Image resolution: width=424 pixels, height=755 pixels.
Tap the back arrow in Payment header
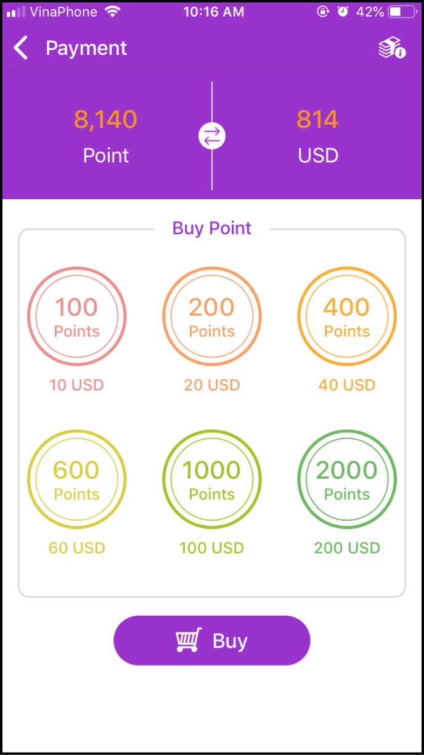point(21,48)
